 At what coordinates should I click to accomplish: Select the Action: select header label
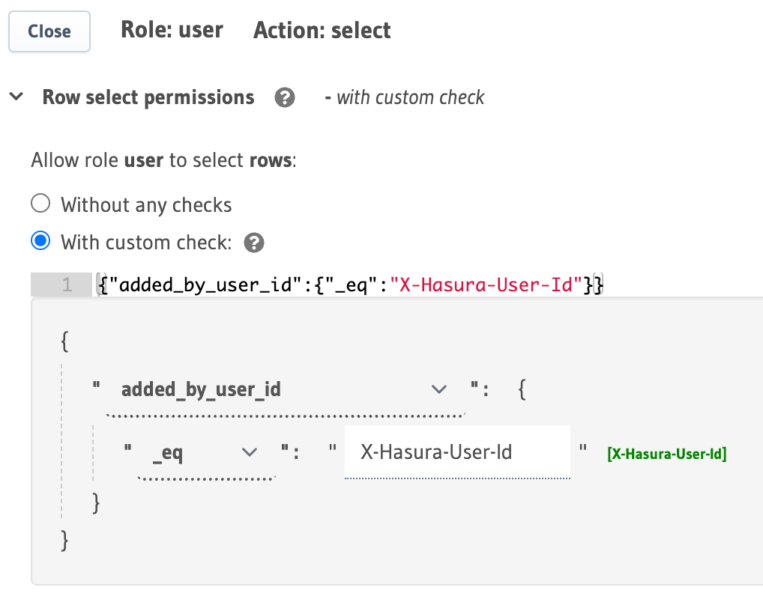click(322, 30)
